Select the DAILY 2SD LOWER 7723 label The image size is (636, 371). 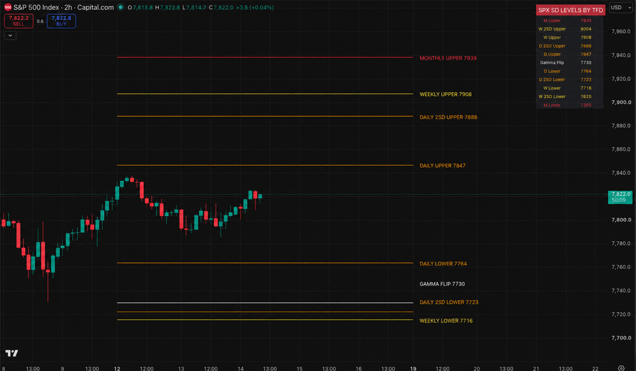tap(449, 302)
